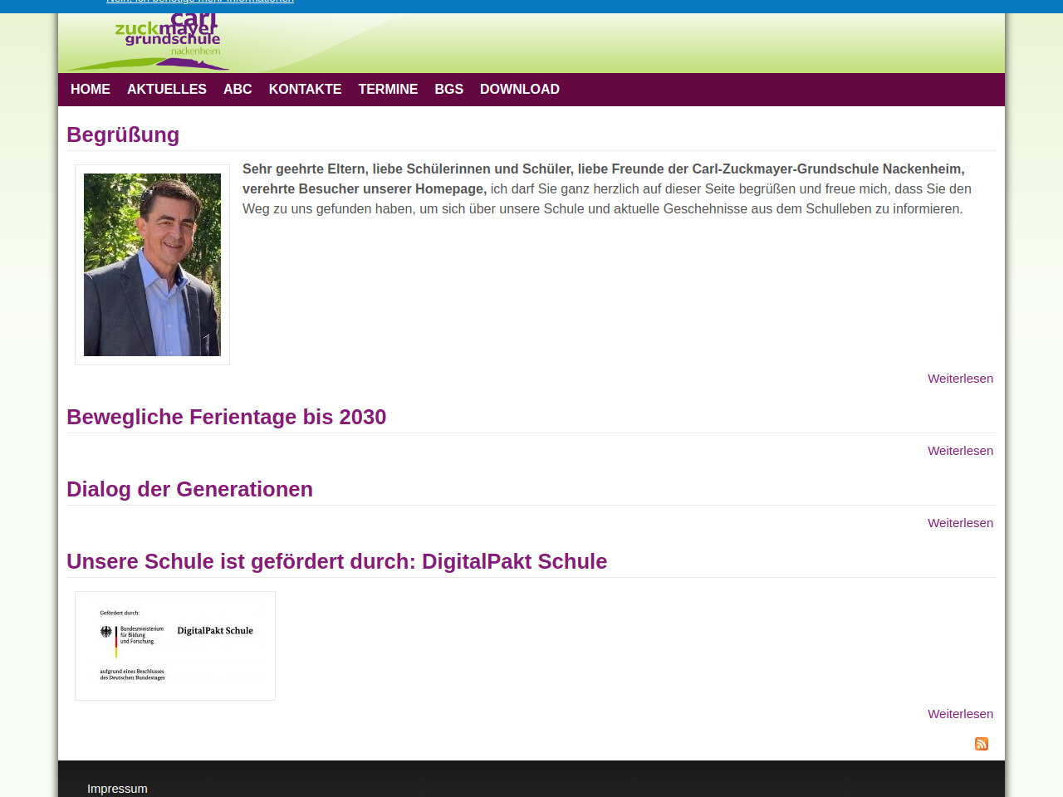Click BGS in the navigation bar

(448, 90)
